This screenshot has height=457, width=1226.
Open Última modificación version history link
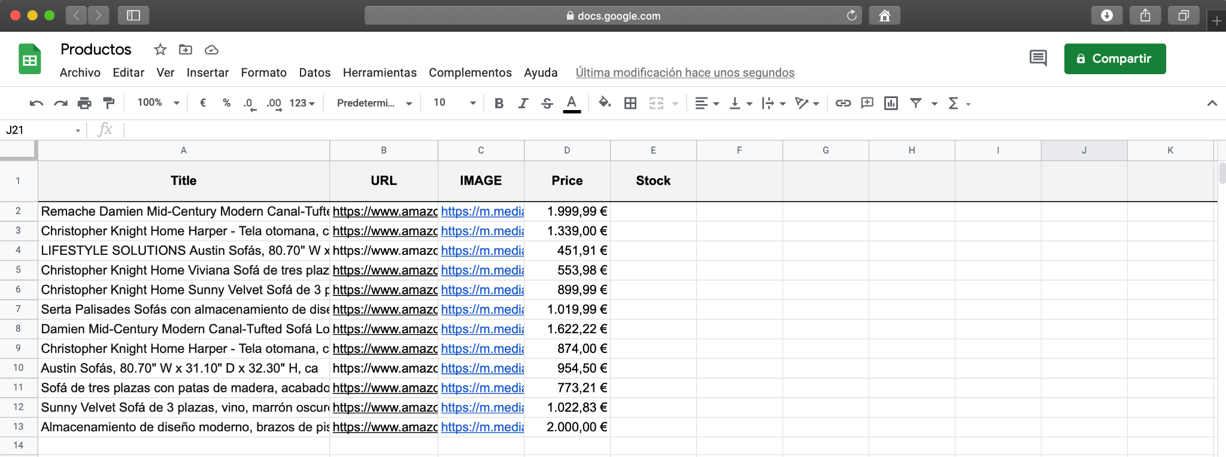tap(685, 72)
